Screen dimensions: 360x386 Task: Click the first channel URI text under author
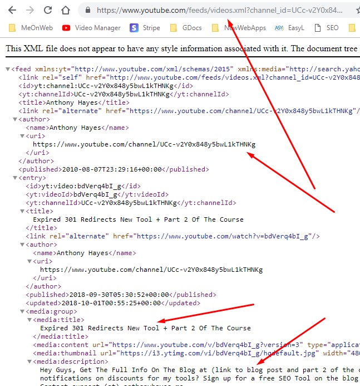point(144,144)
